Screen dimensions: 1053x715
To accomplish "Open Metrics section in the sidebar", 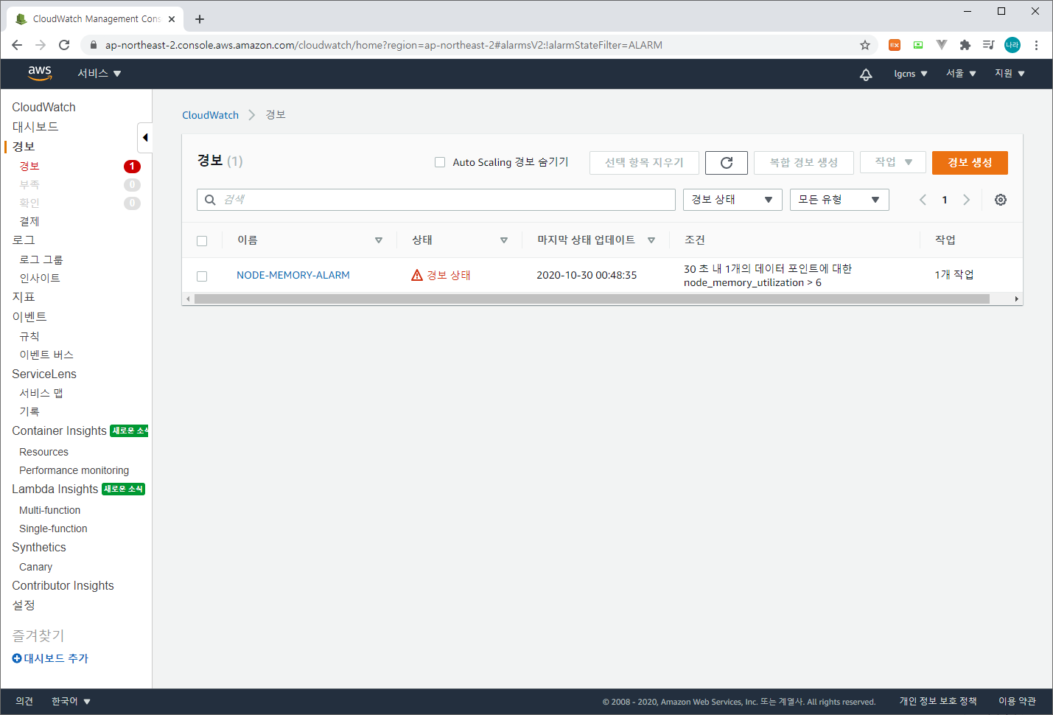I will tap(24, 297).
